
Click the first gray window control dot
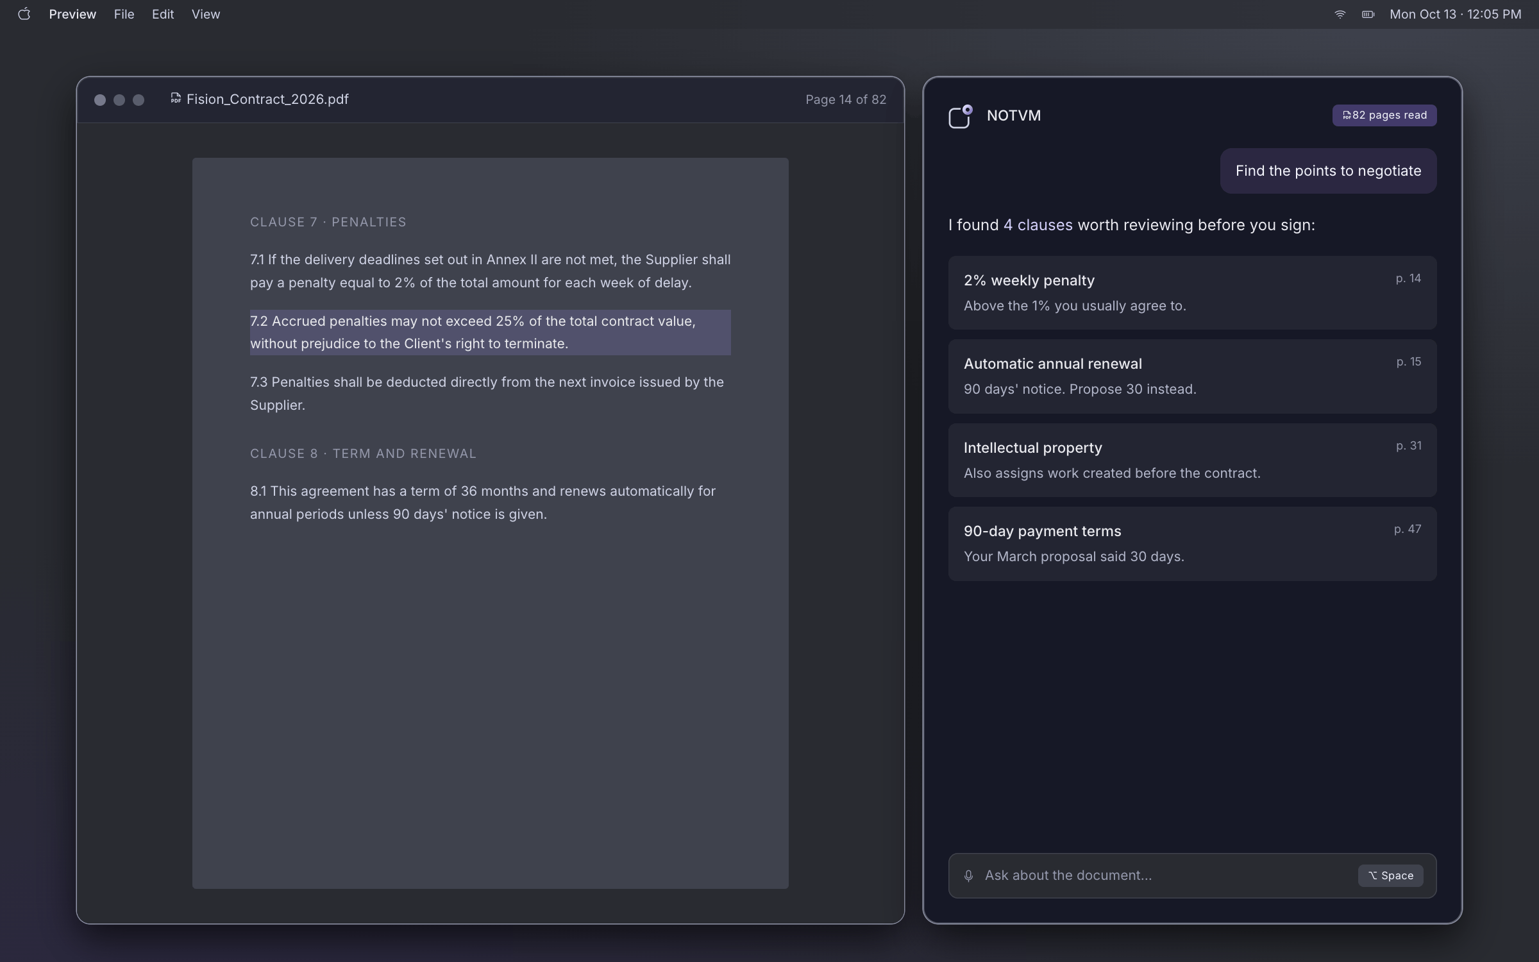tap(100, 100)
